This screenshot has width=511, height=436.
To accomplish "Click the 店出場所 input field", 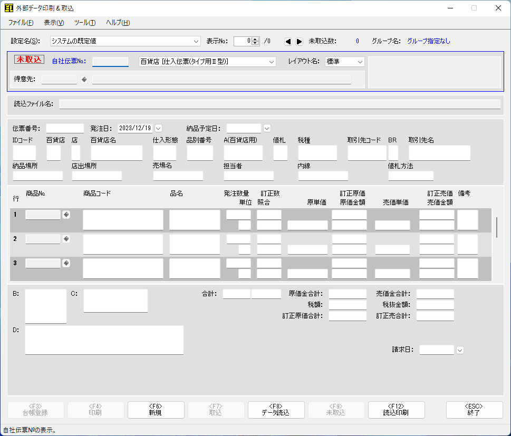I will [x=97, y=176].
